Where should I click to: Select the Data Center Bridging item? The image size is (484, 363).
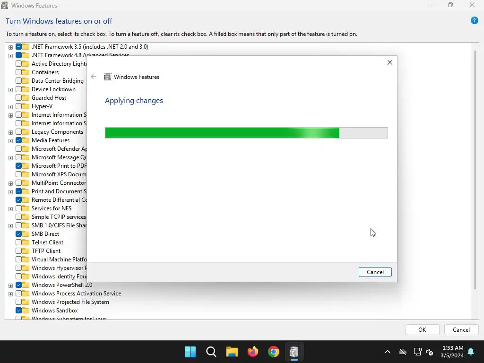click(x=57, y=80)
